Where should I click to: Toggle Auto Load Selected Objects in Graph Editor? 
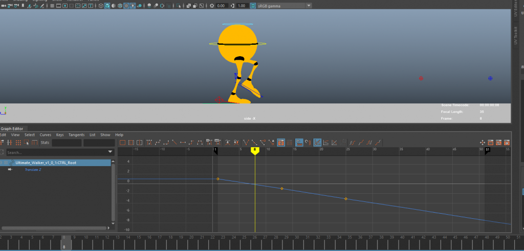click(281, 143)
